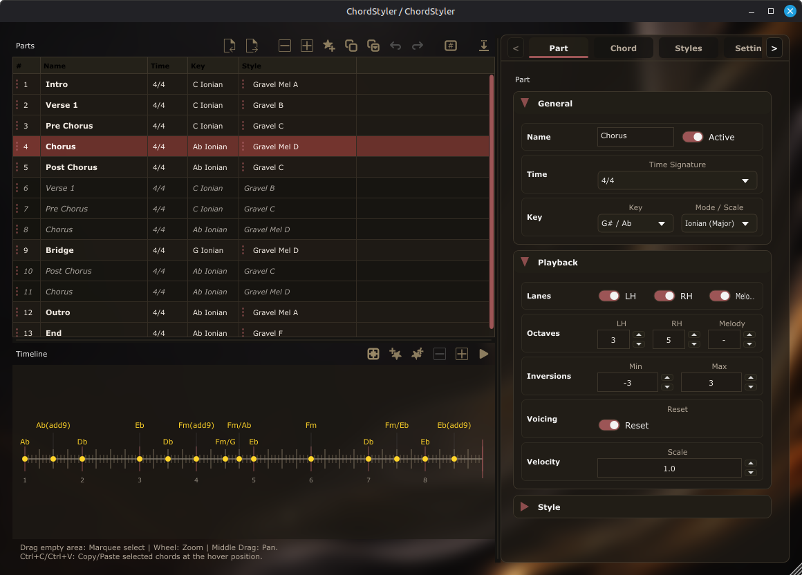Decrease the Inversions Min value
Screen dimensions: 802x575
(667, 388)
